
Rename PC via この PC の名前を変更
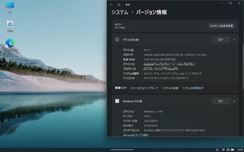click(x=221, y=26)
